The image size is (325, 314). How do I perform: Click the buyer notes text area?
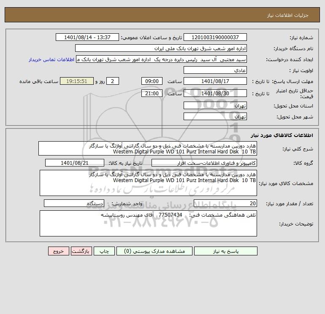[x=148, y=223]
